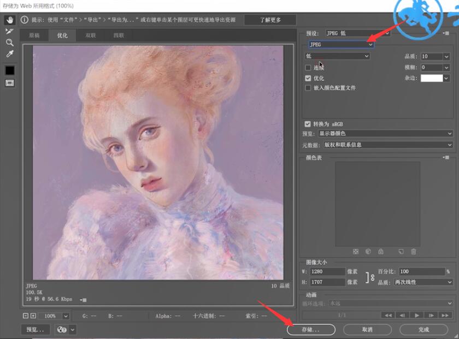Screen dimensions: 459x339
Task: Click the black eyedropper color swatch
Action: (x=10, y=70)
